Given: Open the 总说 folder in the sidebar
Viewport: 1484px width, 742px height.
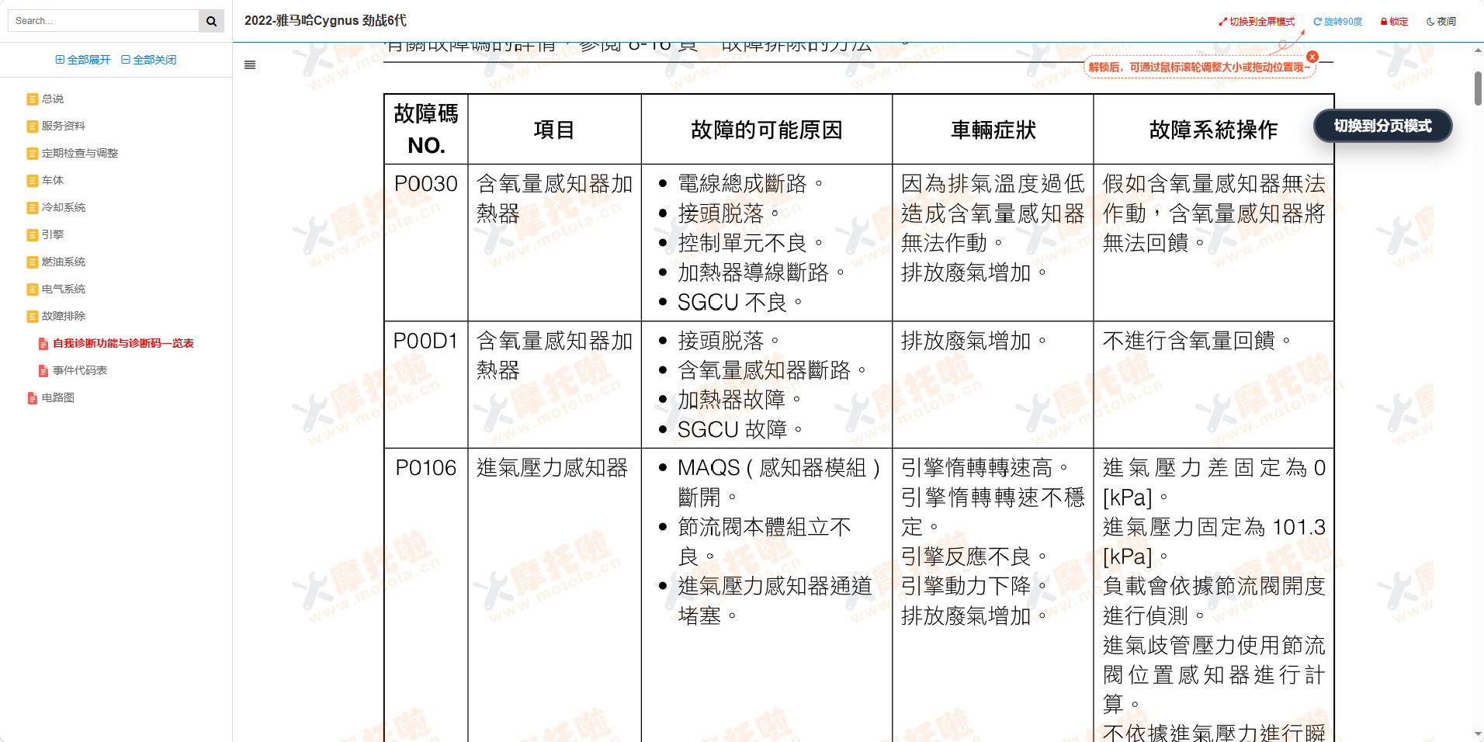Looking at the screenshot, I should tap(53, 99).
